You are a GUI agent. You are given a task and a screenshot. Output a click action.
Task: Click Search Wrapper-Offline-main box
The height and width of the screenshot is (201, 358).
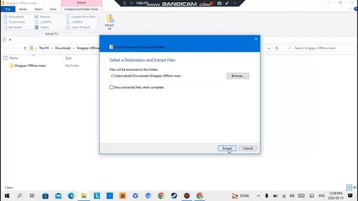point(319,48)
